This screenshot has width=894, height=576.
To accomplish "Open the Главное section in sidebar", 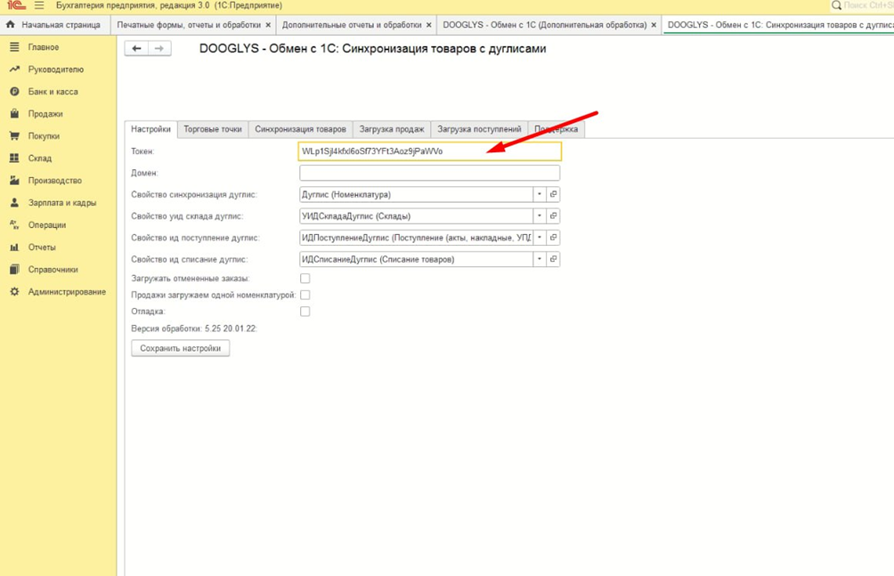I will 44,47.
